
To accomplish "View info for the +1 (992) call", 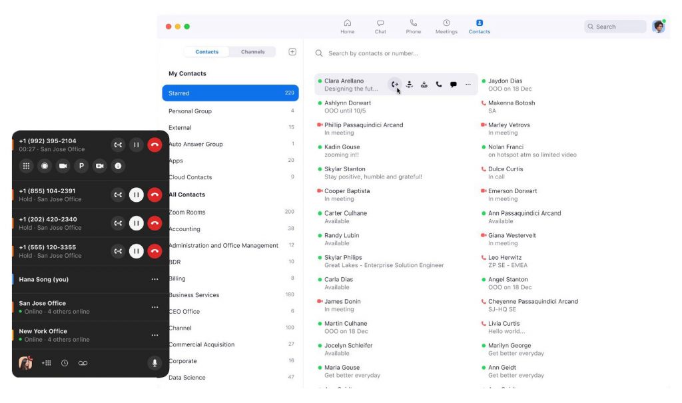I will tap(118, 166).
